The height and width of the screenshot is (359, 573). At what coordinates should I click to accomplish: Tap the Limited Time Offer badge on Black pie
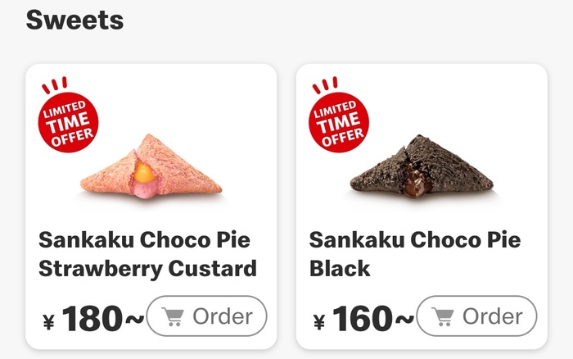(x=338, y=122)
